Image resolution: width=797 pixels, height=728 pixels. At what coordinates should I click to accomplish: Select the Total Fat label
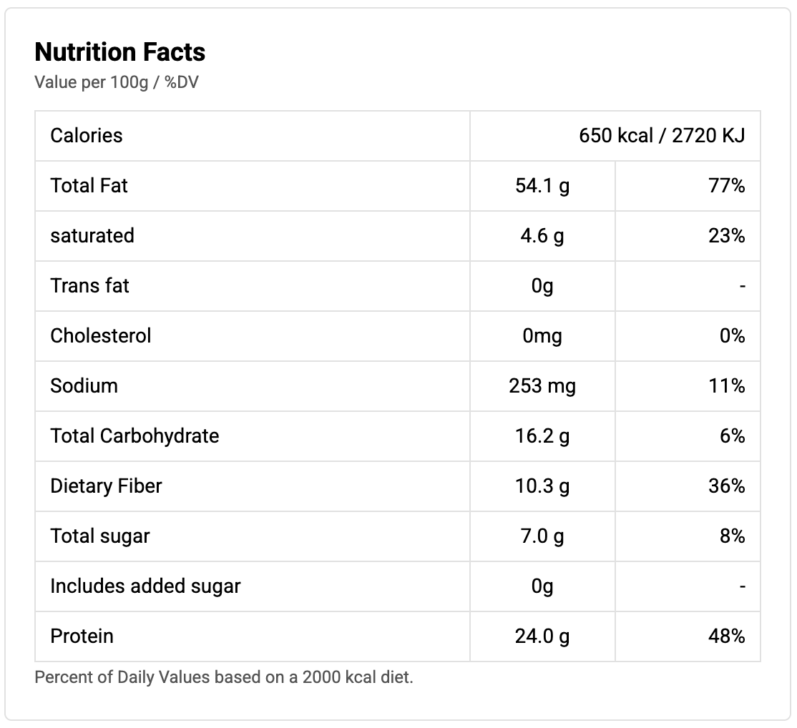coord(89,186)
